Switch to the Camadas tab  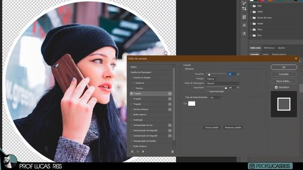click(255, 54)
